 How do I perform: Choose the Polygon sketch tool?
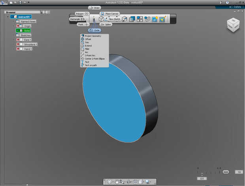[x=82, y=14]
